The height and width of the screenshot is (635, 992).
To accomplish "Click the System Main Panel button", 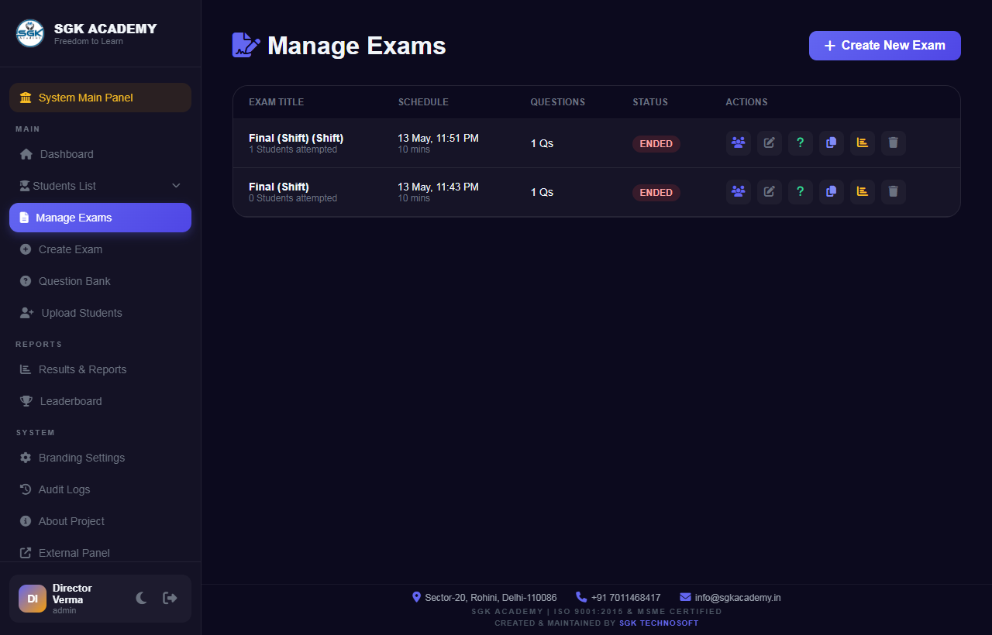I will pos(100,98).
